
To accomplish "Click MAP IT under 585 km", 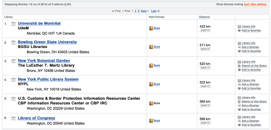I will [x=205, y=106].
